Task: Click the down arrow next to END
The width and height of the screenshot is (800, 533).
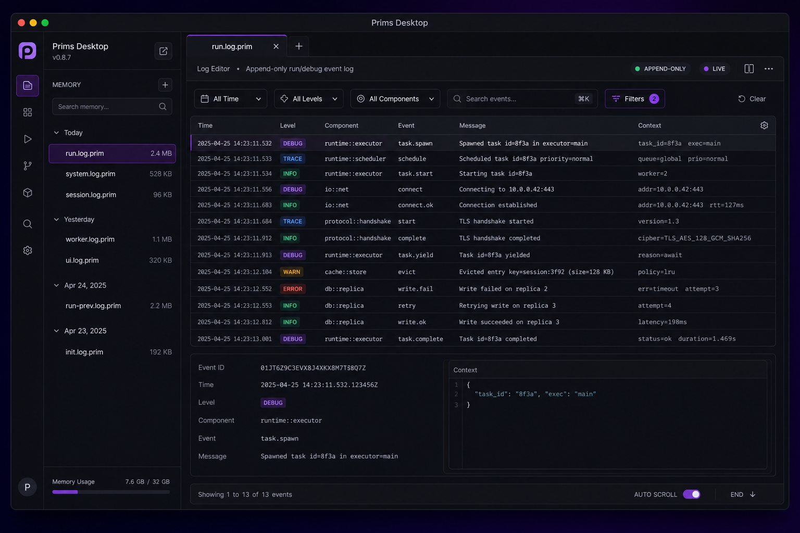Action: coord(753,494)
